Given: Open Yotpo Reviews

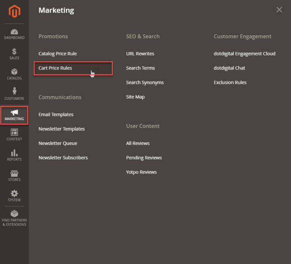Looking at the screenshot, I should click(141, 172).
